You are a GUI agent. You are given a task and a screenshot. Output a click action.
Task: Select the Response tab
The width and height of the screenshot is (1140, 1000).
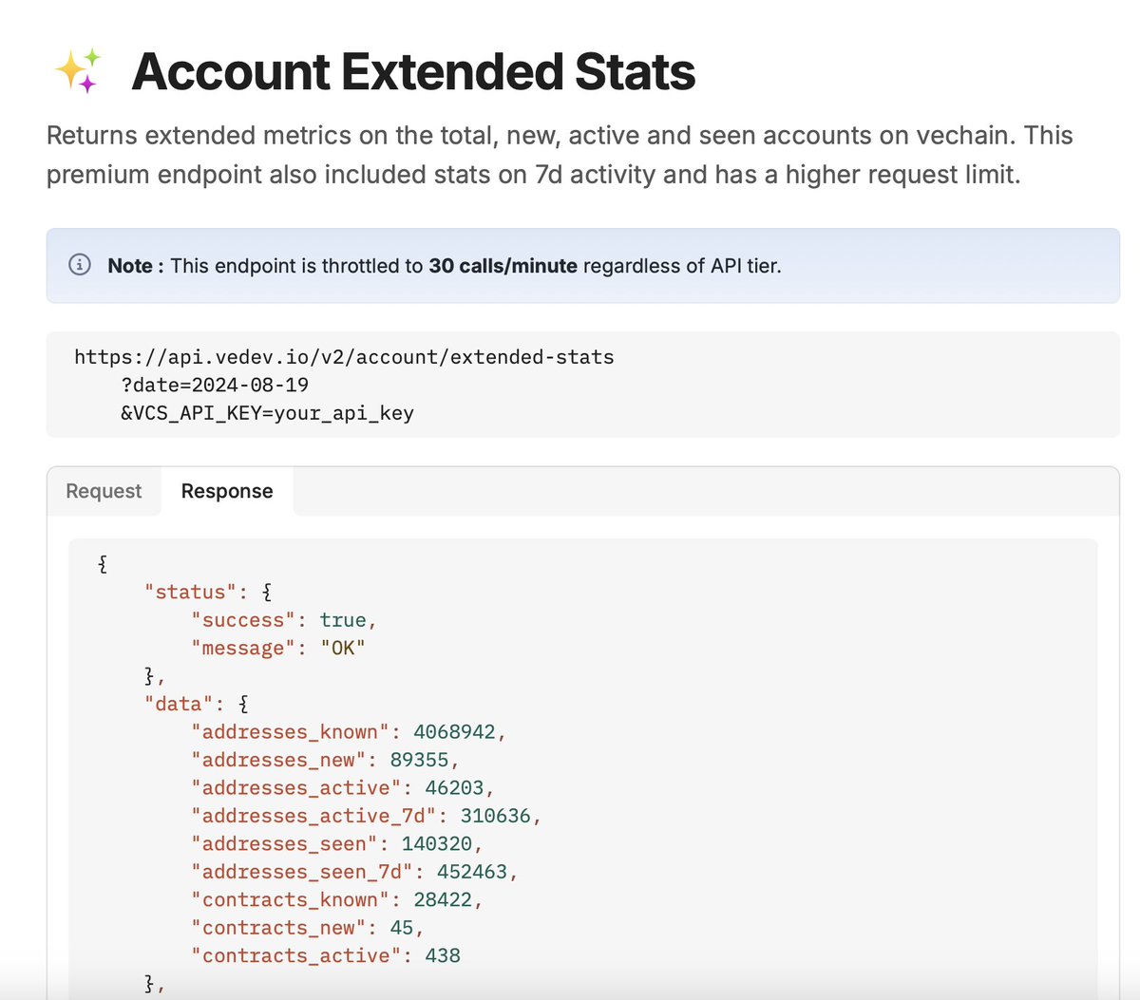pyautogui.click(x=227, y=491)
